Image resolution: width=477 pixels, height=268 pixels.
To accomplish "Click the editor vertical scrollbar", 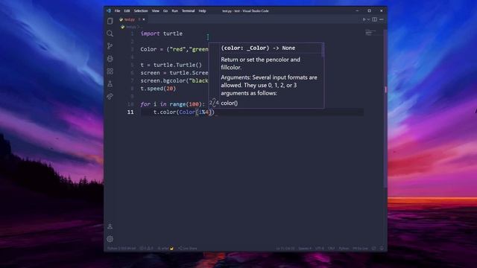I will [x=386, y=108].
